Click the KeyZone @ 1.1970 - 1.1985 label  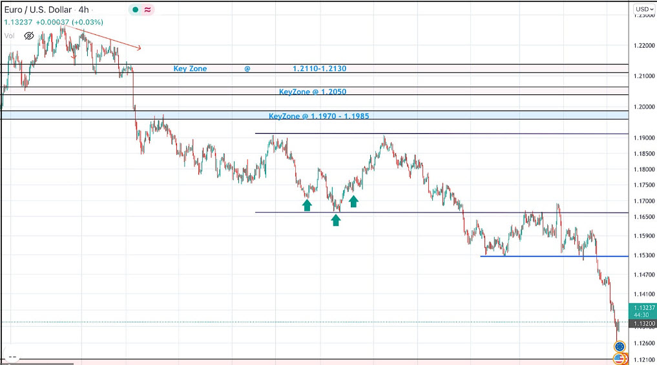click(319, 116)
